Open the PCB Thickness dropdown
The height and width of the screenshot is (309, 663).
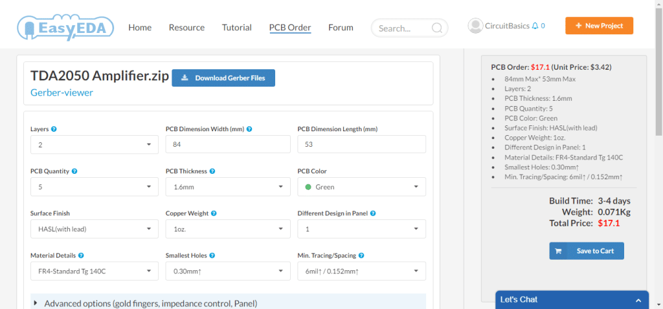(228, 187)
